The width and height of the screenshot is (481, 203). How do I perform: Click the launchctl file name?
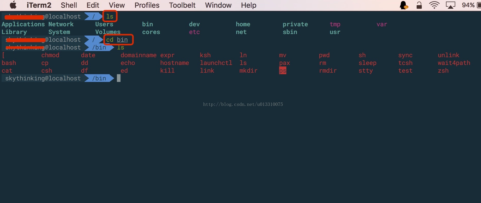pos(216,63)
